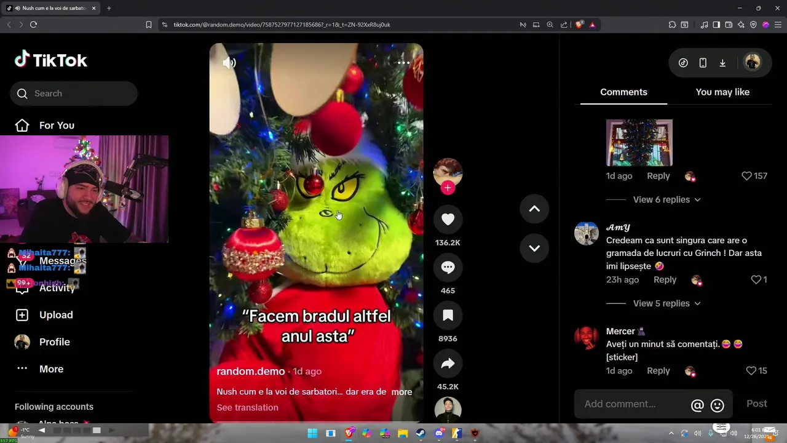Insert a mention with the @ icon
The image size is (787, 443).
[697, 405]
